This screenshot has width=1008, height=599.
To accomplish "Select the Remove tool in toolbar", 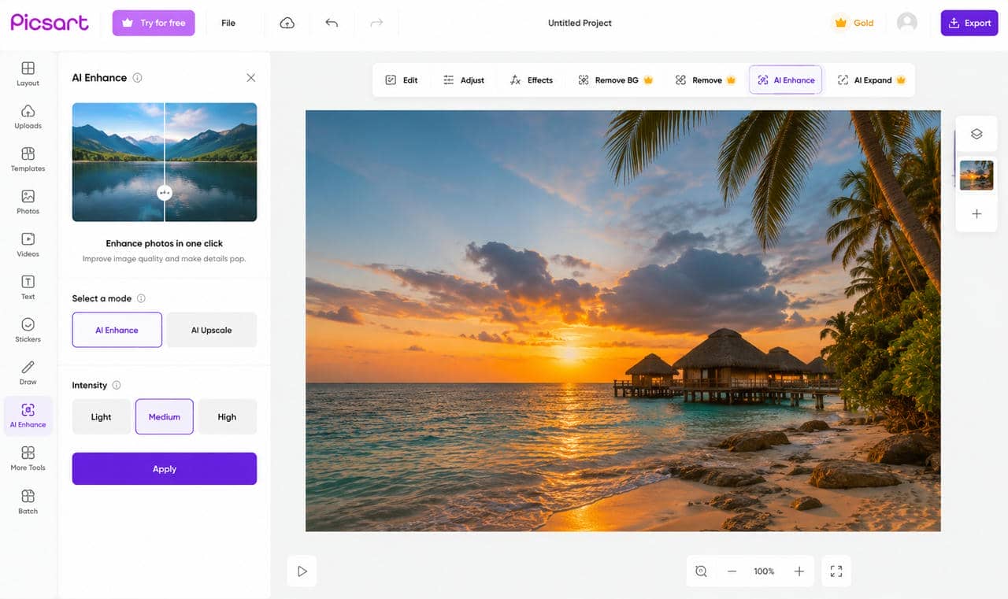I will 706,80.
